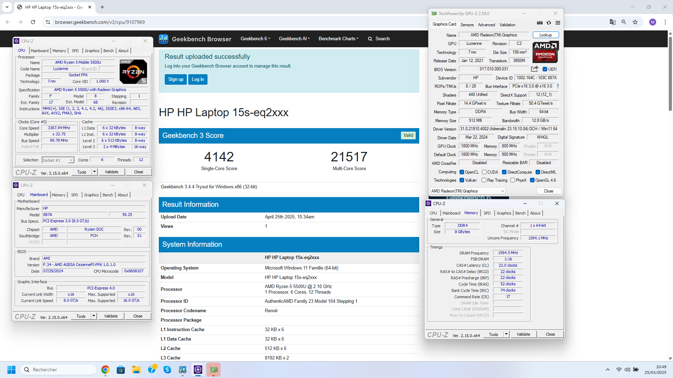
Task: Click Sign up on Geekbench
Action: [176, 79]
